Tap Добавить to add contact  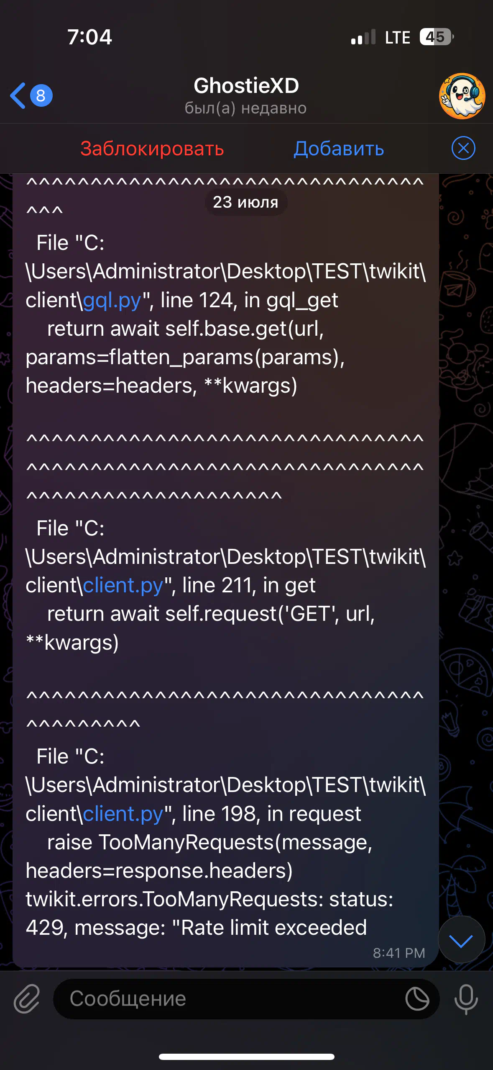339,149
